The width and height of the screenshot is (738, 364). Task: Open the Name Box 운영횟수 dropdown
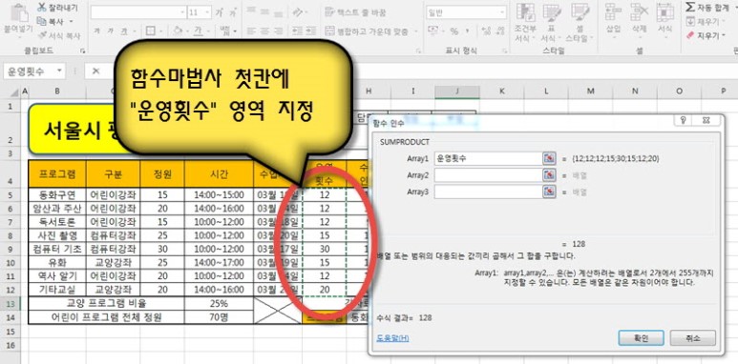59,71
